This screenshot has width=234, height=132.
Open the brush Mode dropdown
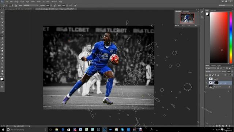[31, 5]
